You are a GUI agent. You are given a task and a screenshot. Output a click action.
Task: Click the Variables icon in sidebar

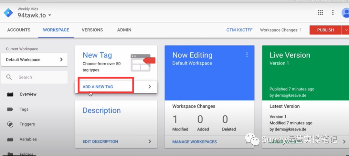[x=10, y=140]
